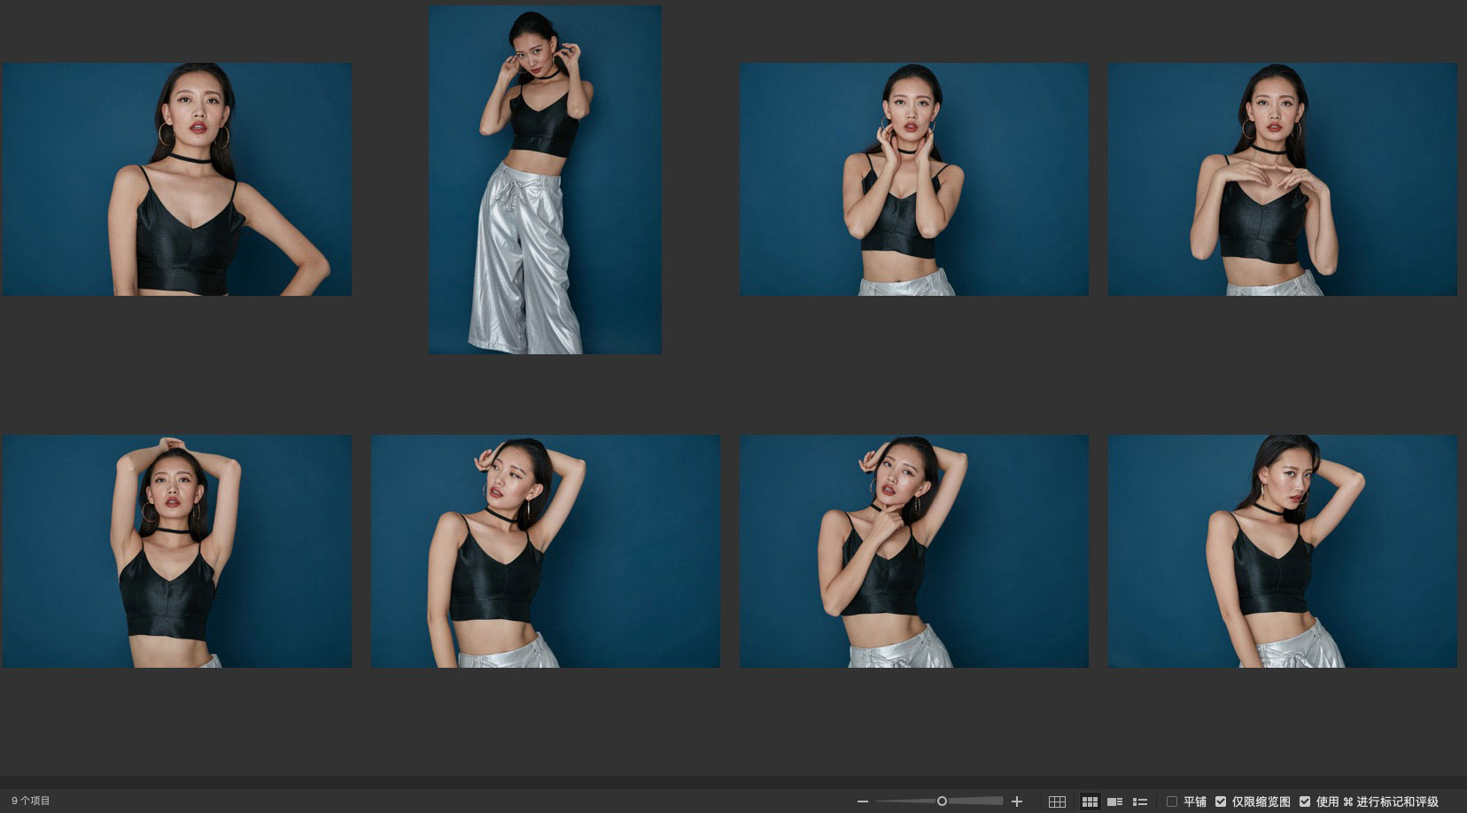Toggle 使用 ⌘ 进行标记和评级 checkbox
Screen dimensions: 1467x813
1305,801
